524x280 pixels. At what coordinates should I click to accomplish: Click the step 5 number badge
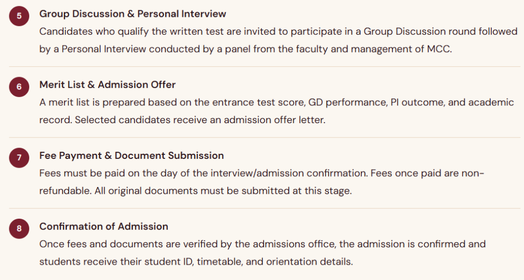coord(19,16)
